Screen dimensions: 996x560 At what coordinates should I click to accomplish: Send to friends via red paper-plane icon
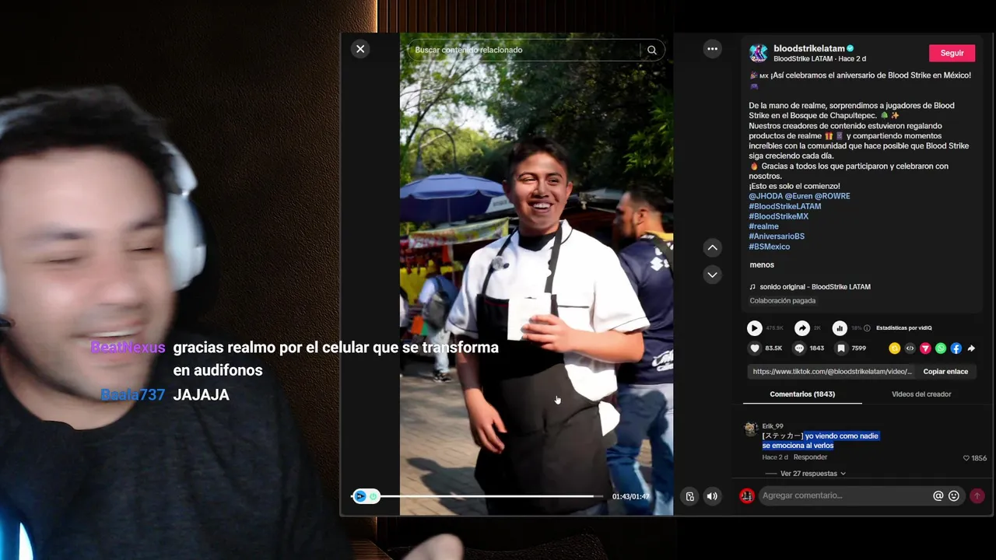point(925,348)
